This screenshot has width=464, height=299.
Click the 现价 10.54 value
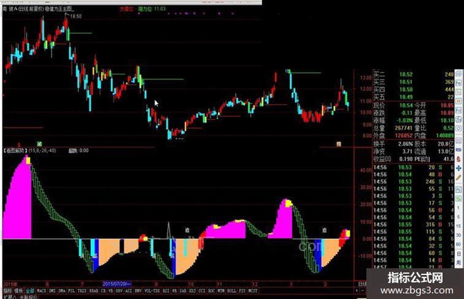[406, 105]
